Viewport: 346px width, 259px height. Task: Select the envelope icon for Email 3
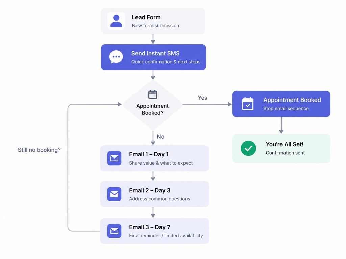(114, 231)
